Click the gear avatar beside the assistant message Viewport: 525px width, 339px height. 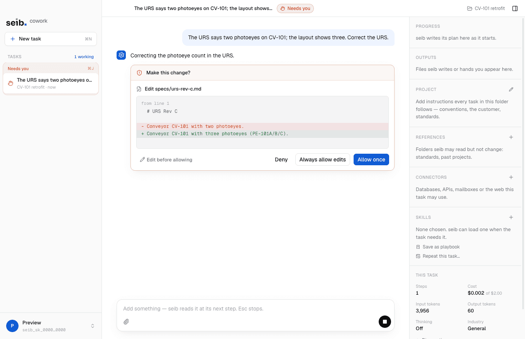coord(121,55)
